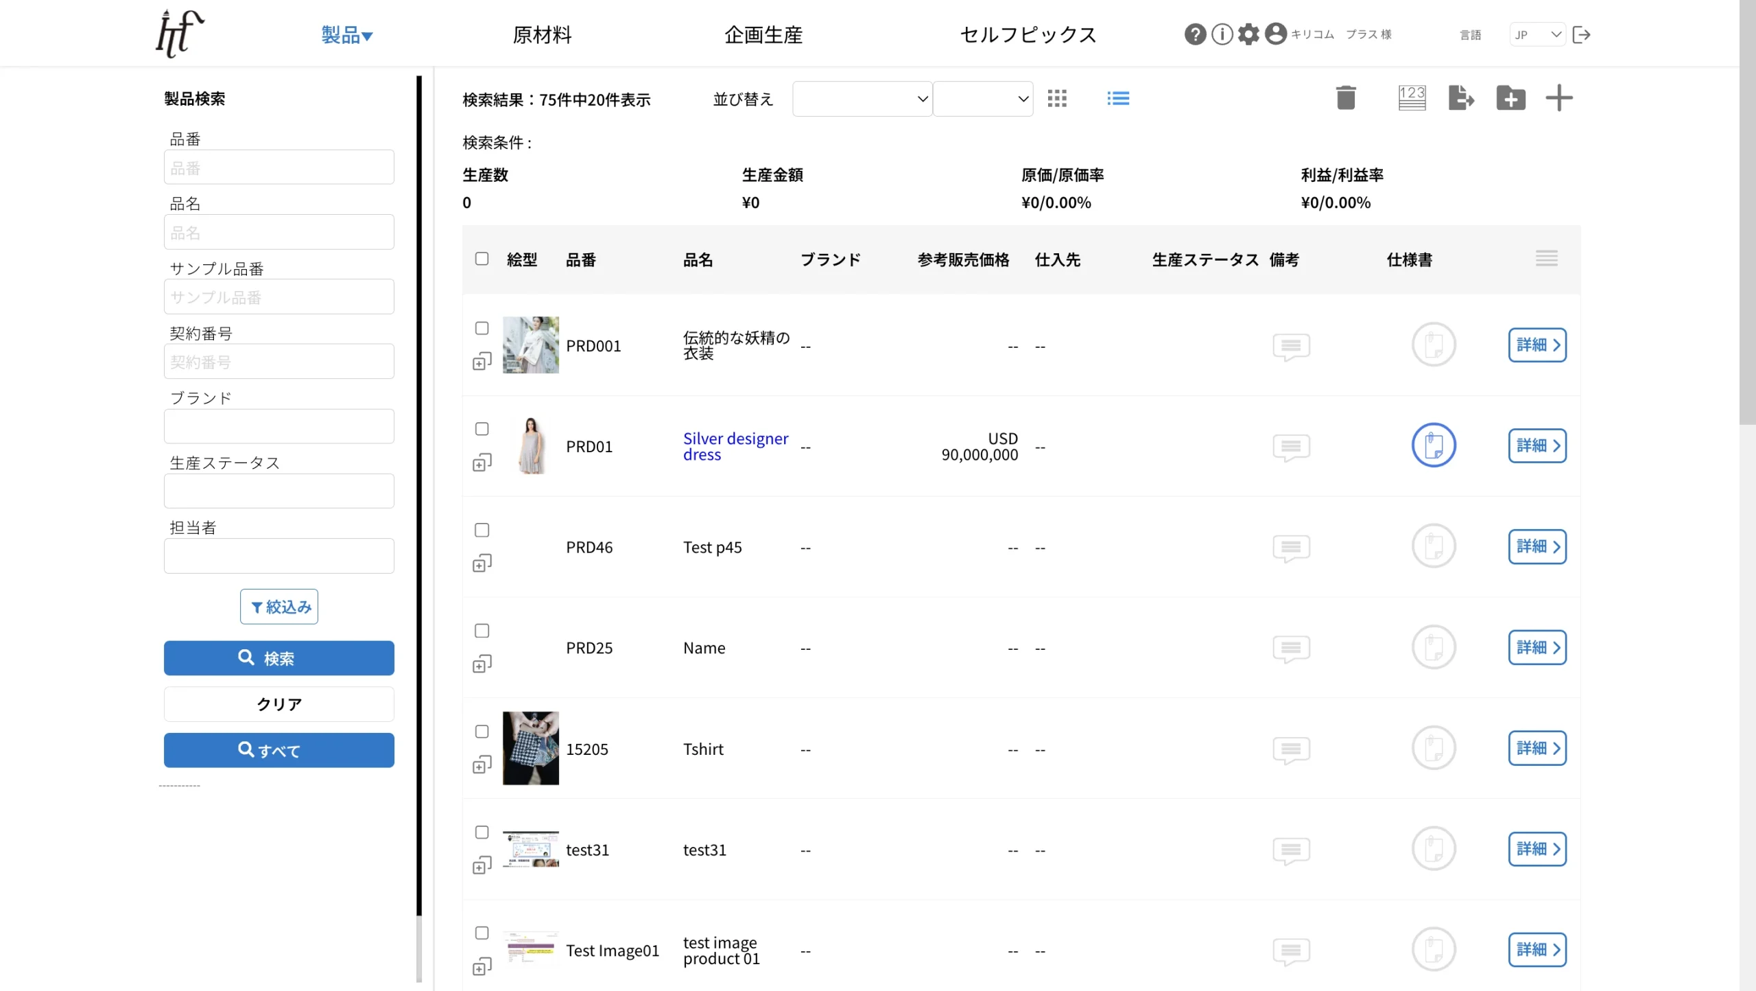This screenshot has width=1756, height=991.
Task: Open the spec sheet icon for PRD46
Action: (1434, 546)
